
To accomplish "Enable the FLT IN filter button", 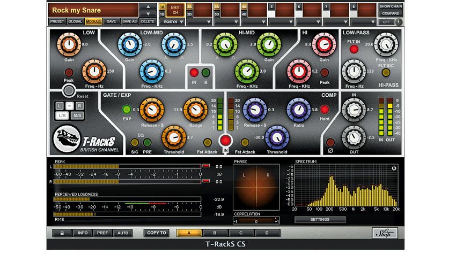I will click(x=354, y=49).
